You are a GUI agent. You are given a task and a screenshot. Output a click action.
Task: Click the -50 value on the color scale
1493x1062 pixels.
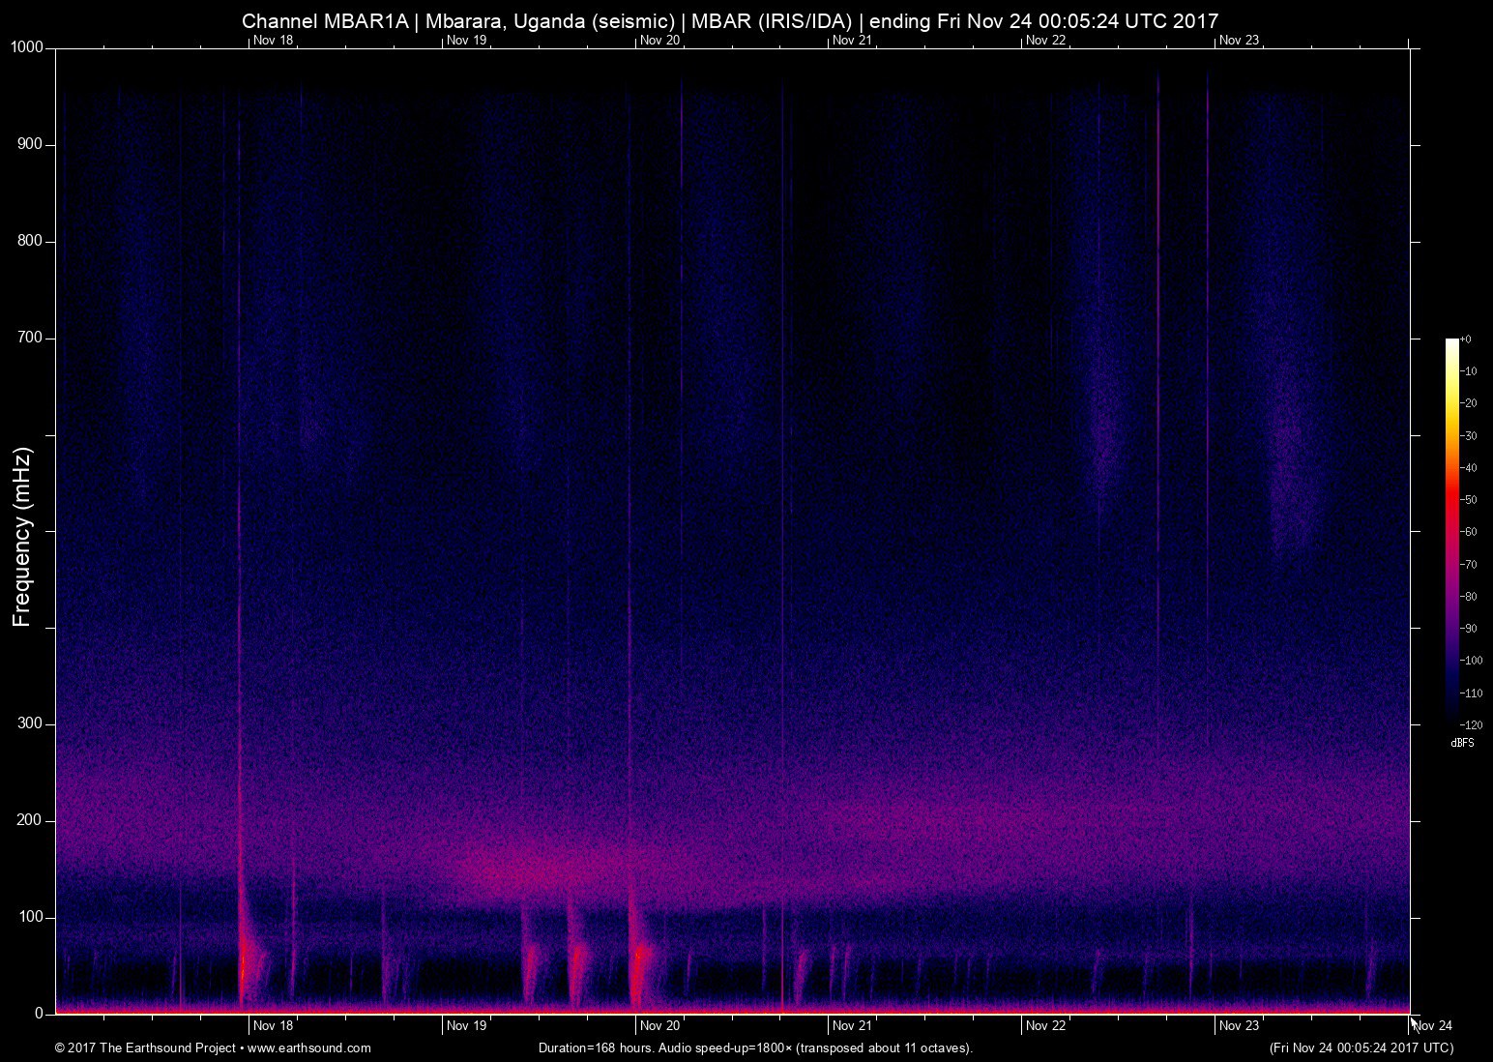pos(1468,500)
